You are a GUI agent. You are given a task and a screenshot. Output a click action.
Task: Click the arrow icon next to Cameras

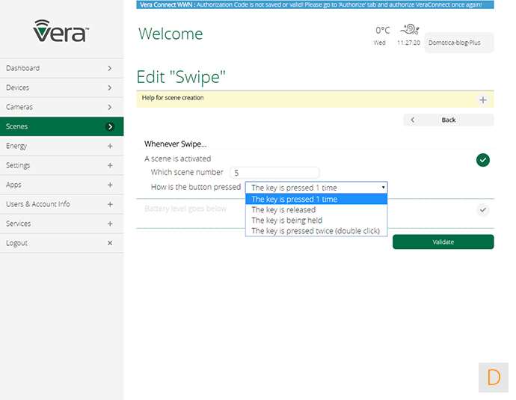coord(110,107)
